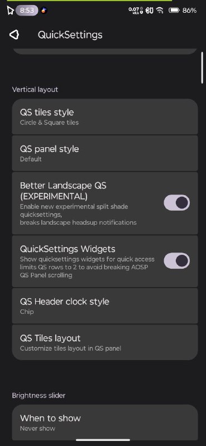Viewport: 206px width, 446px height.
Task: Tap the colorful app notification icon
Action: [x=44, y=11]
